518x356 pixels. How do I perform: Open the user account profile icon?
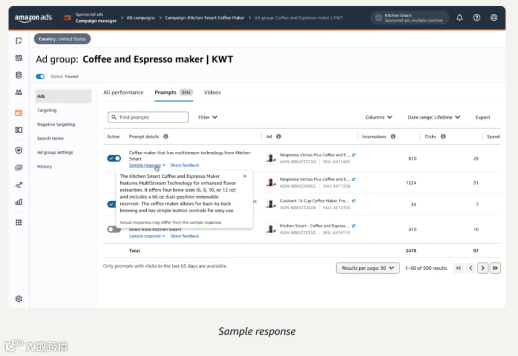point(494,18)
